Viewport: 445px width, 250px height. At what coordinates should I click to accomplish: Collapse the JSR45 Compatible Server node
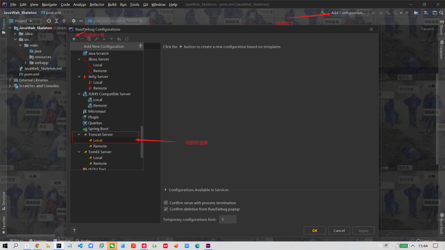[x=79, y=94]
